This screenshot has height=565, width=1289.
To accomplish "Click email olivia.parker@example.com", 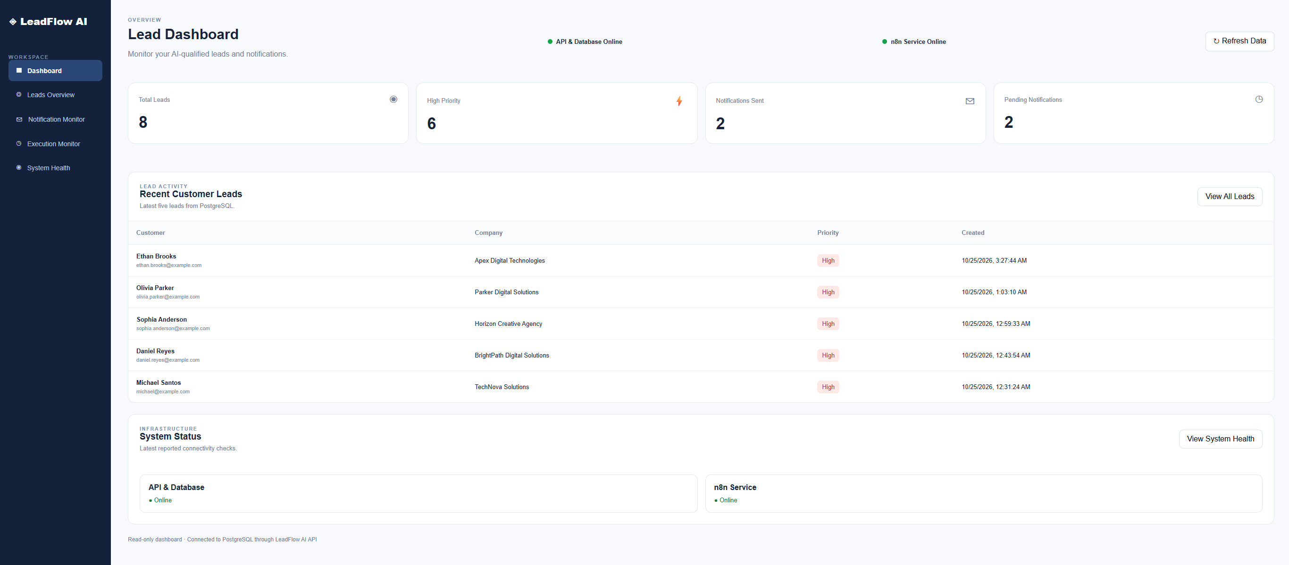I will point(167,297).
